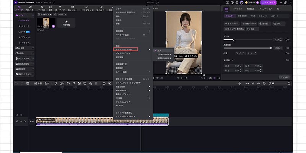Click the crop icon in timeline toolbar
The width and height of the screenshot is (306, 153).
(74, 83)
